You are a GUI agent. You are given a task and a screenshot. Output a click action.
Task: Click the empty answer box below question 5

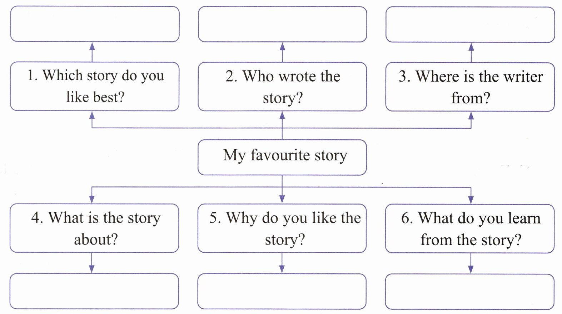[282, 292]
